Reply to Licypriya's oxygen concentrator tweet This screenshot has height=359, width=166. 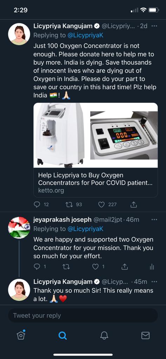click(x=37, y=204)
